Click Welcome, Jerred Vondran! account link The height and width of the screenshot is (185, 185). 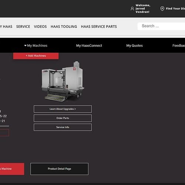pyautogui.click(x=143, y=9)
